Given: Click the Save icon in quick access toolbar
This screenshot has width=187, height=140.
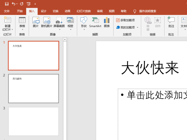Looking at the screenshot, I should click(x=6, y=4).
